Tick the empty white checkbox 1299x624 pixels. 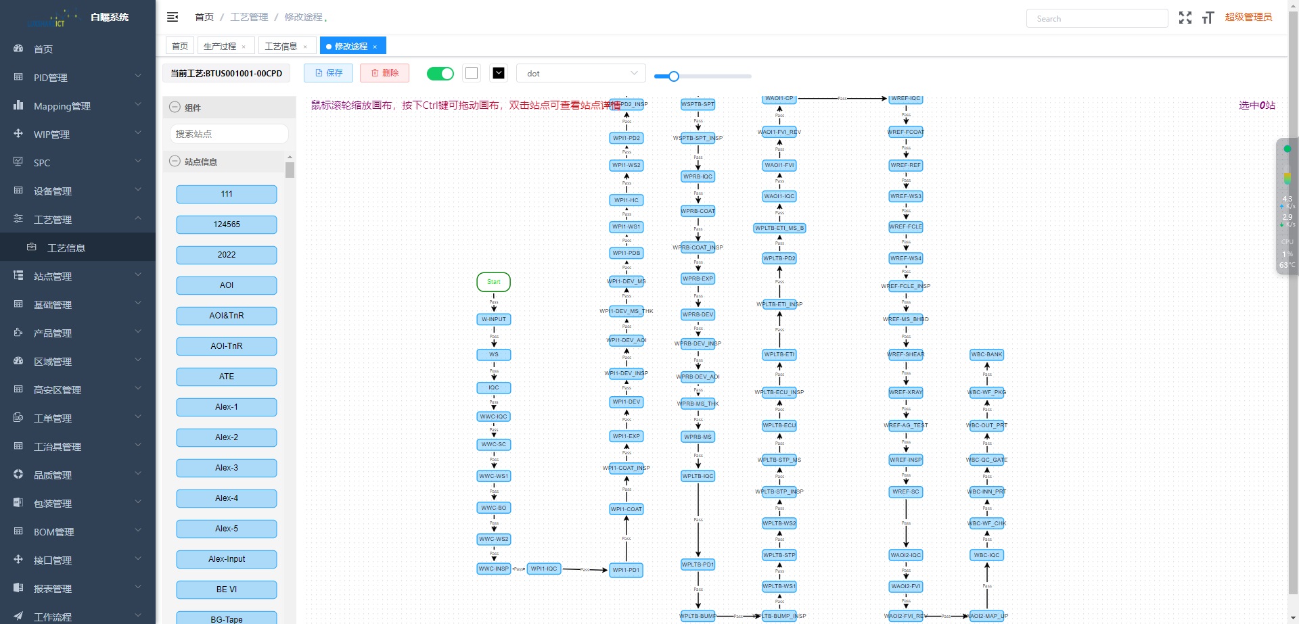[x=472, y=73]
